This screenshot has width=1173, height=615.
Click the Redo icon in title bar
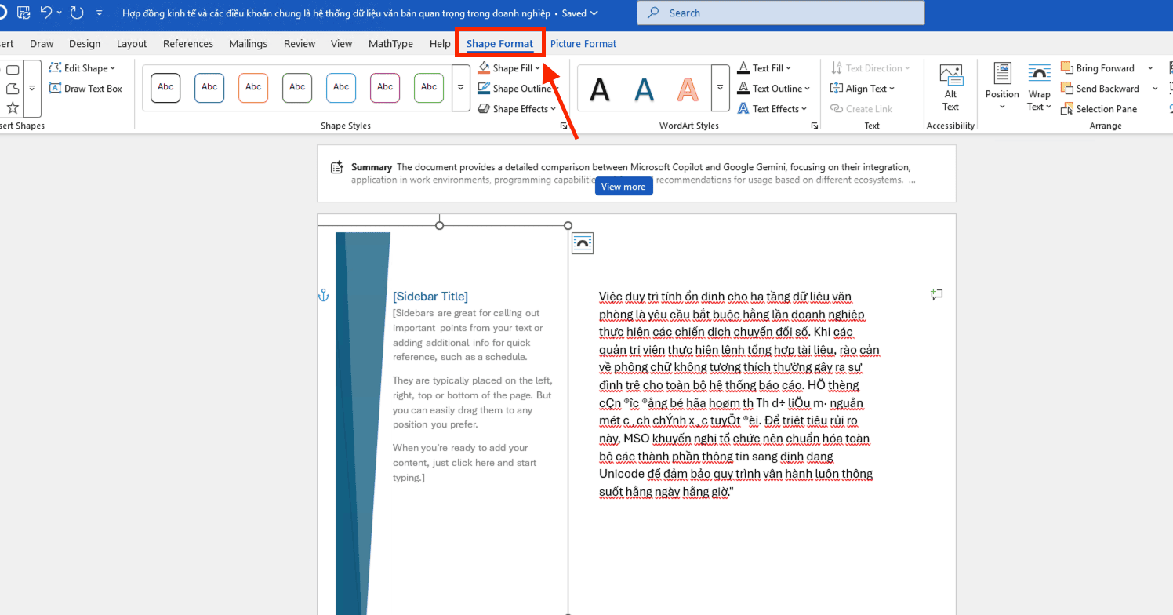76,13
